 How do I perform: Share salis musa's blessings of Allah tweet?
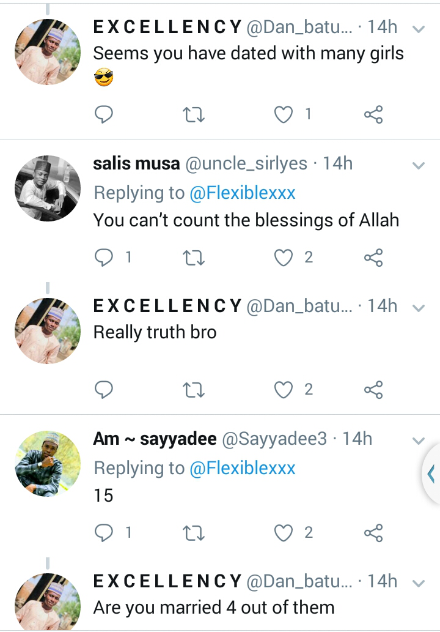point(373,258)
